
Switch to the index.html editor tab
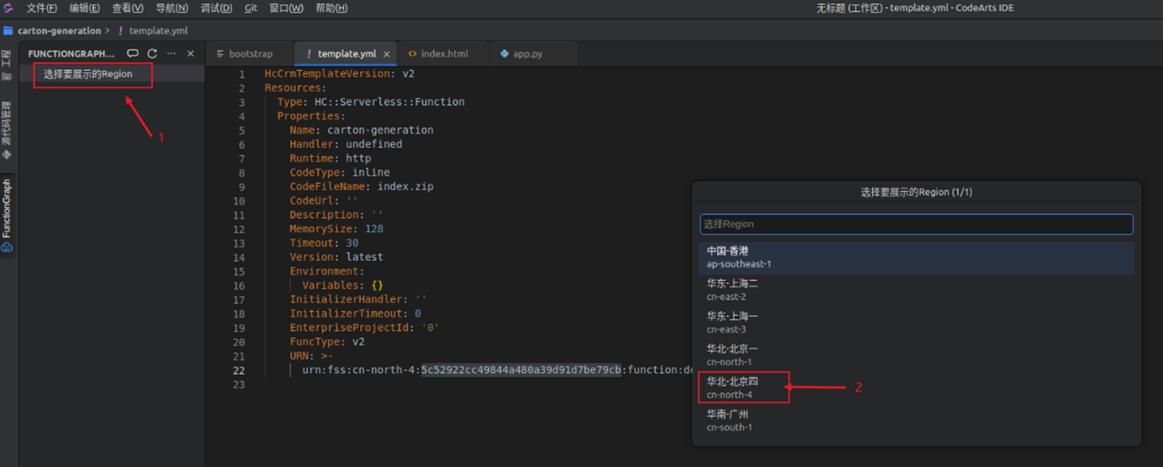click(443, 54)
